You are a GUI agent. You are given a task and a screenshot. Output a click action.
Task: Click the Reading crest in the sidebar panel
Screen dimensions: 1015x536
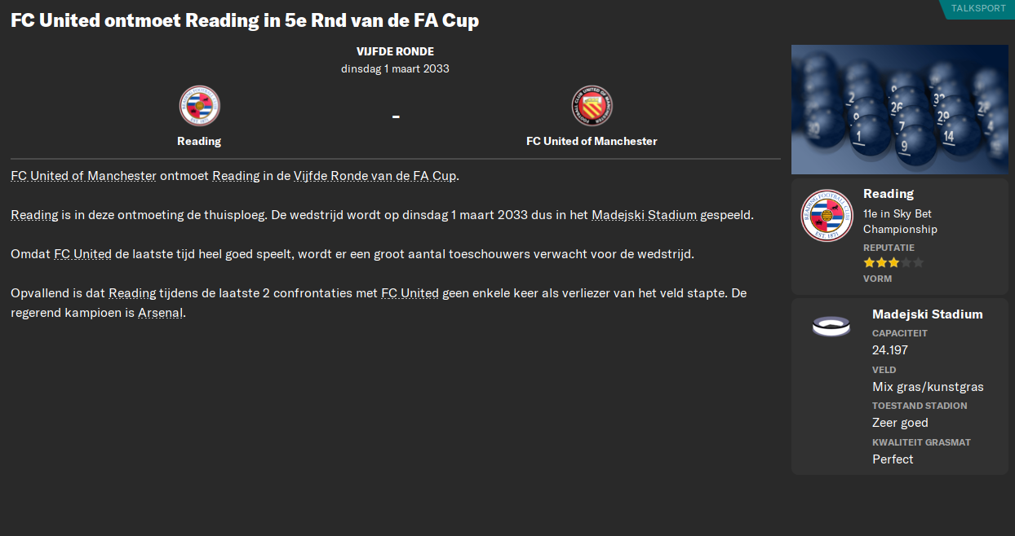pos(827,216)
